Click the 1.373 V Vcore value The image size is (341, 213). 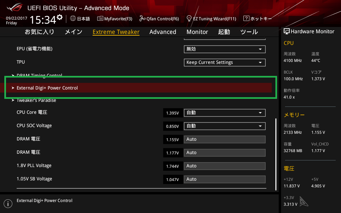pos(318,79)
